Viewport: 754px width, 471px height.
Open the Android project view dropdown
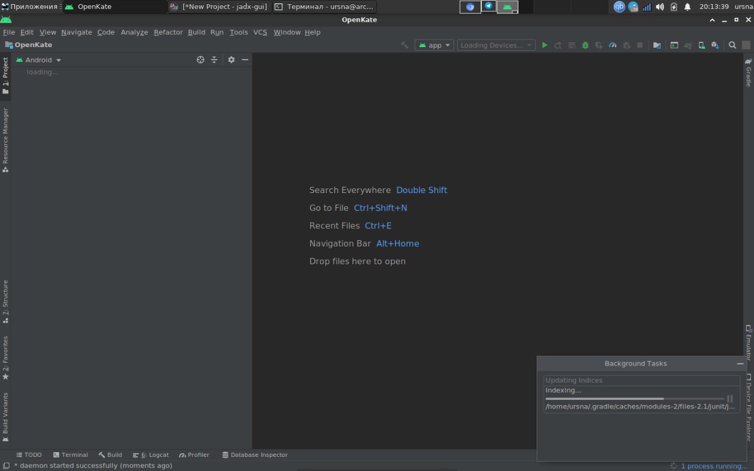pos(39,60)
